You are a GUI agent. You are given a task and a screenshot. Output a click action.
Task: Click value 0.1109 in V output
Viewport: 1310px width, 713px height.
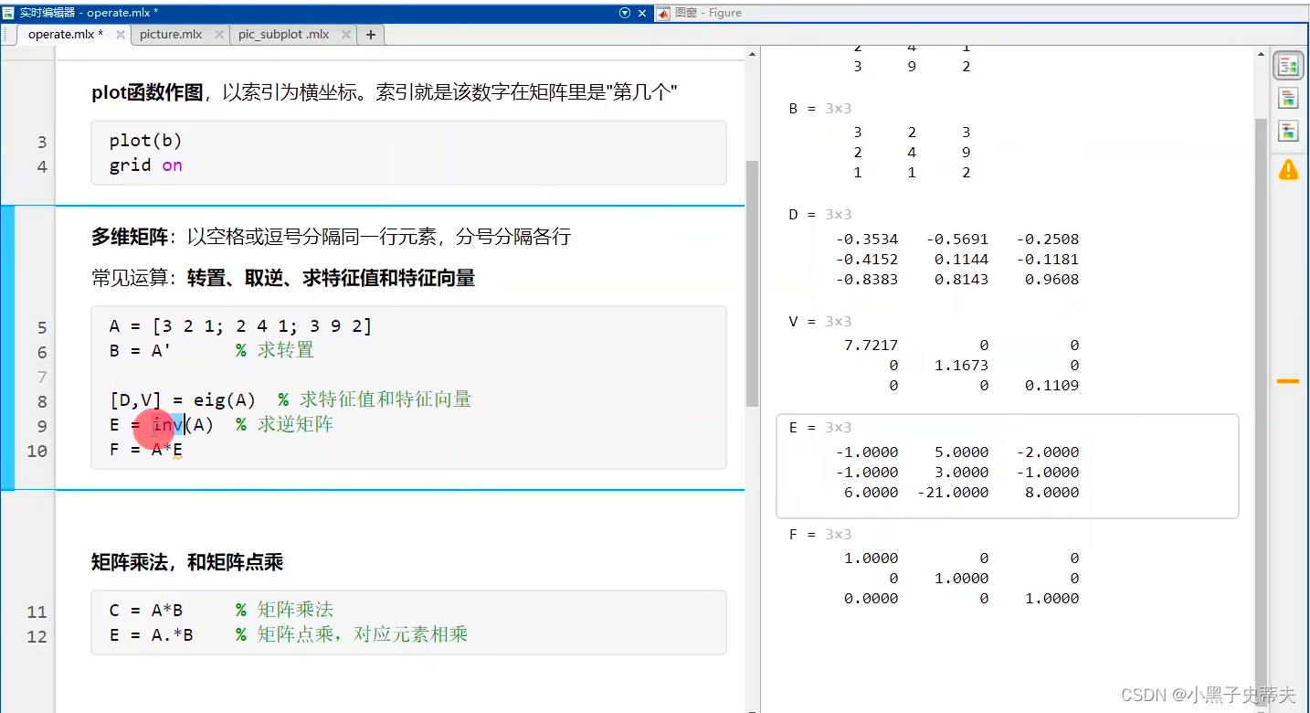point(1051,386)
